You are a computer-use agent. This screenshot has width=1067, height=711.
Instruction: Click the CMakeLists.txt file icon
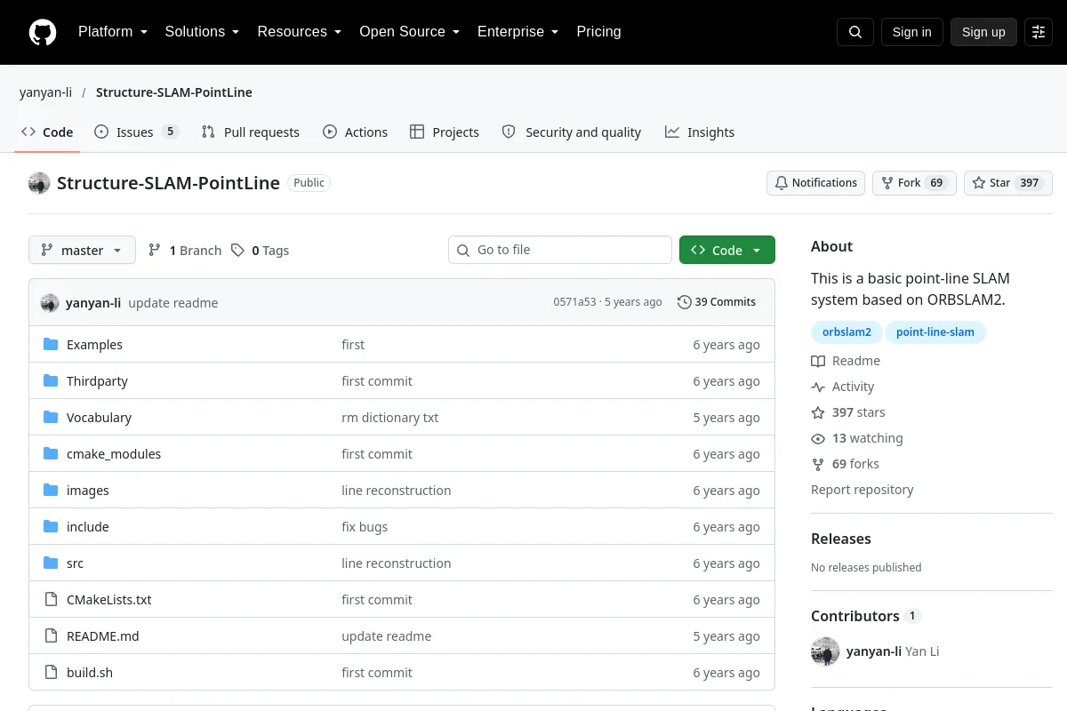pos(51,600)
